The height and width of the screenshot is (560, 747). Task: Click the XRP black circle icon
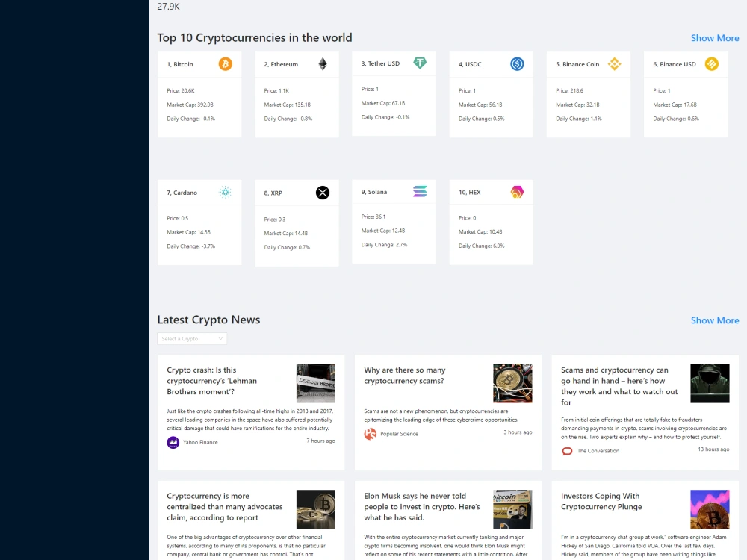323,193
